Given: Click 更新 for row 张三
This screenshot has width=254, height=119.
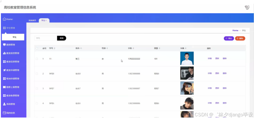Looking at the screenshot, I should coord(217,58).
